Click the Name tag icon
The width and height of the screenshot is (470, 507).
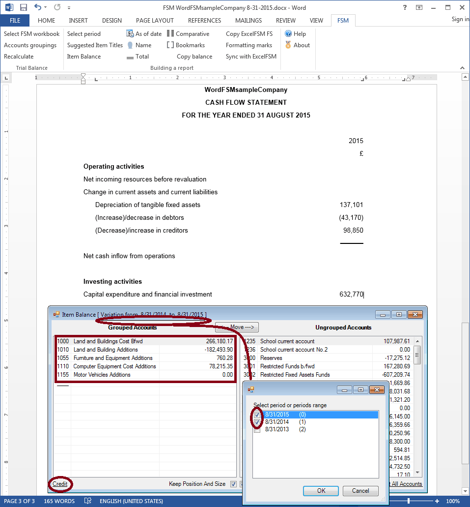[x=130, y=45]
